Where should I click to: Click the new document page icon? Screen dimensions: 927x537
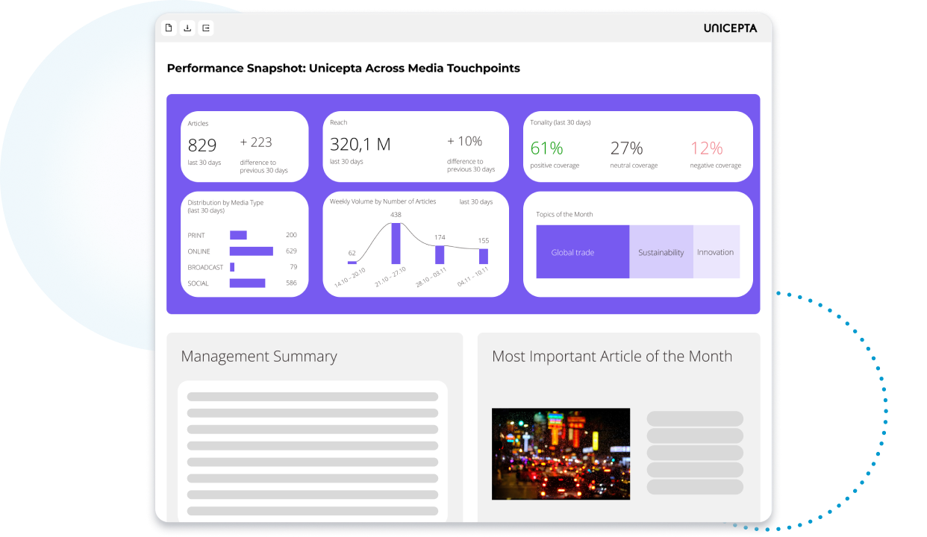(x=169, y=28)
